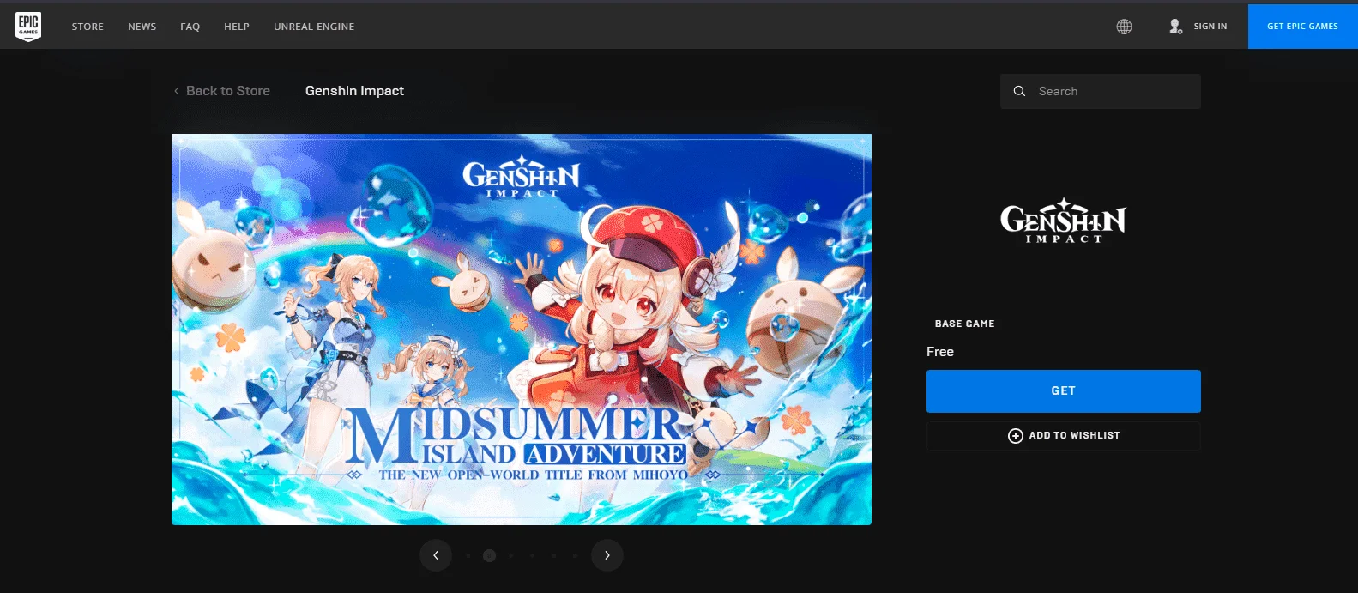Click the user profile icon

(1175, 27)
